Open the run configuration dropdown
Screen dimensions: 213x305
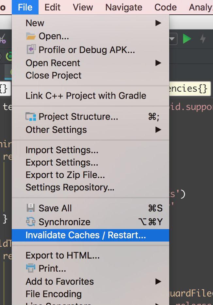[x=172, y=39]
